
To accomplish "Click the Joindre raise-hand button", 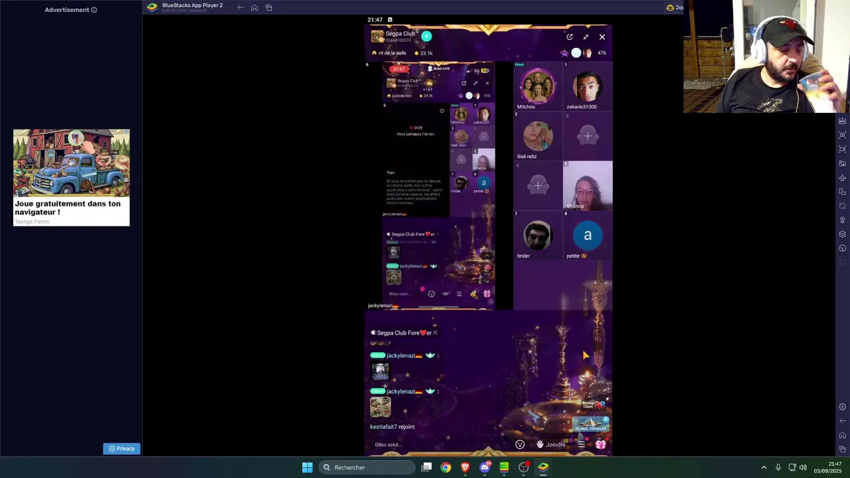I will pos(551,444).
